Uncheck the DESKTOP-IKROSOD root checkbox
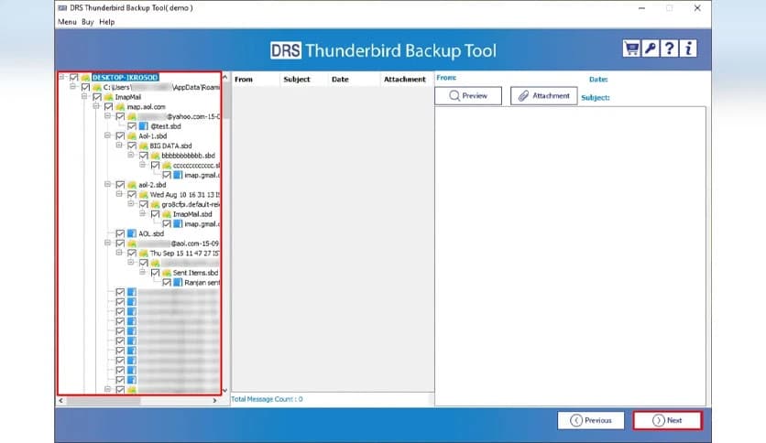 (74, 78)
